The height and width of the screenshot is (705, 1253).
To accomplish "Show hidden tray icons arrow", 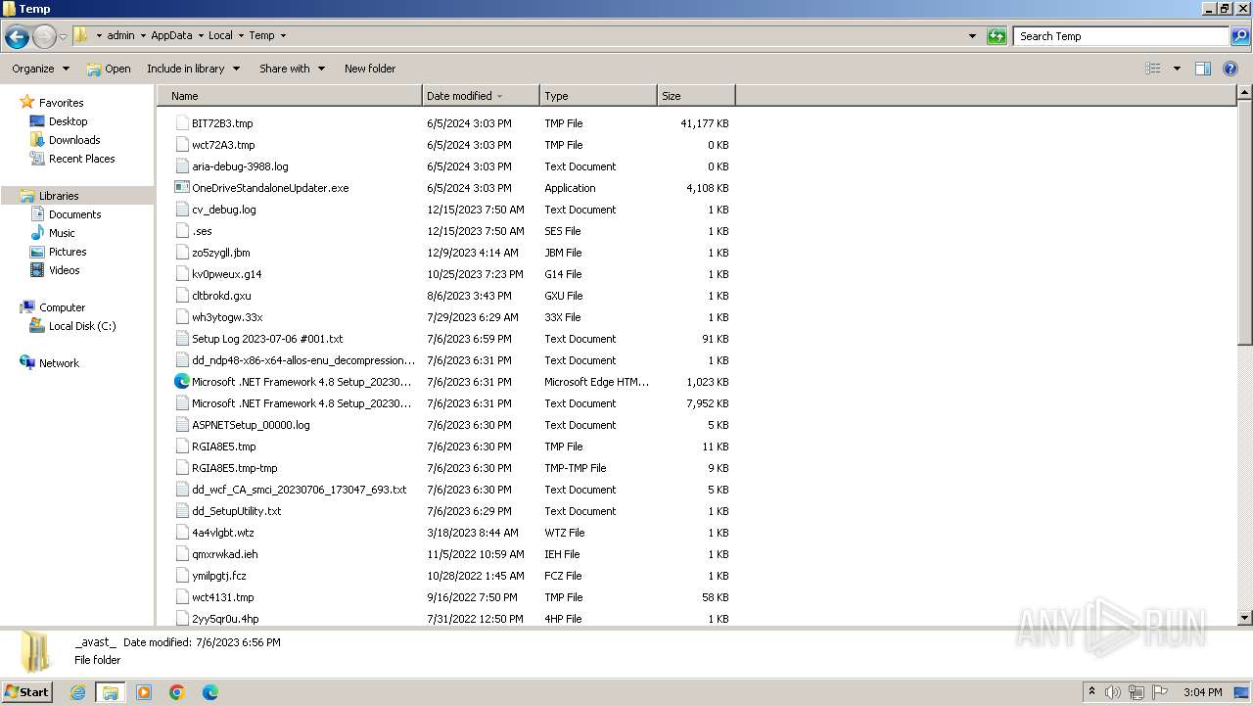I will [x=1091, y=691].
